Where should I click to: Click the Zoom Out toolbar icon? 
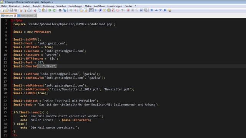(x=75, y=10)
